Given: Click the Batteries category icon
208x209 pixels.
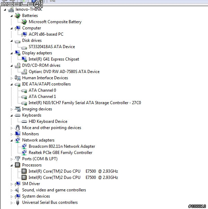Looking at the screenshot, I should (x=17, y=16).
